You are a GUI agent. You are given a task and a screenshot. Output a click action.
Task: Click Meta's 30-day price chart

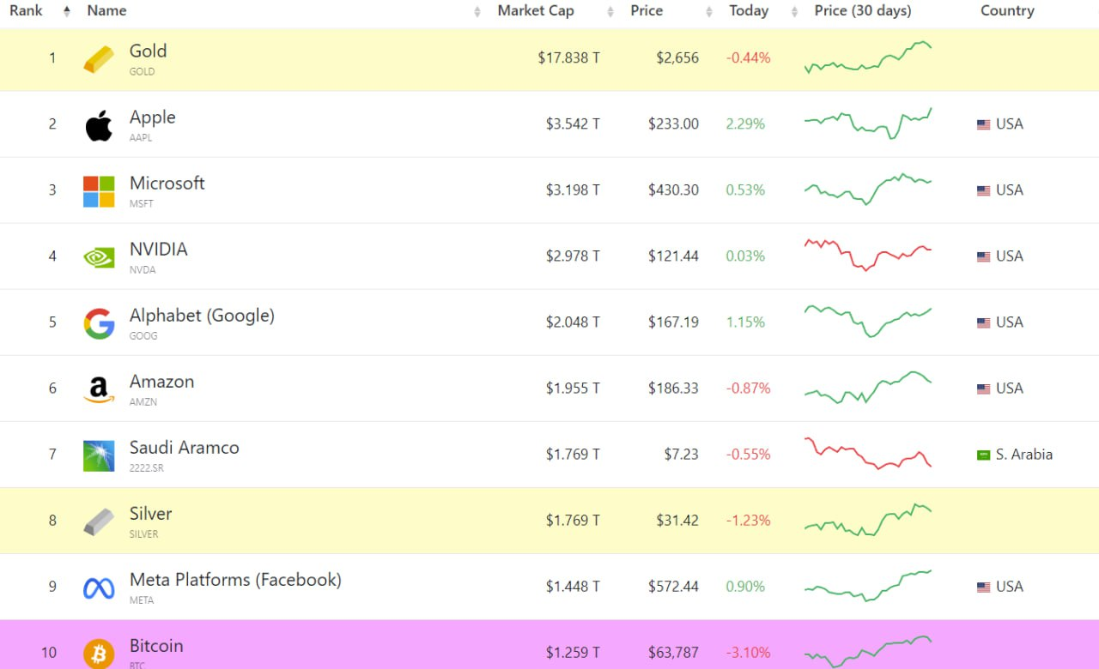[x=868, y=586]
